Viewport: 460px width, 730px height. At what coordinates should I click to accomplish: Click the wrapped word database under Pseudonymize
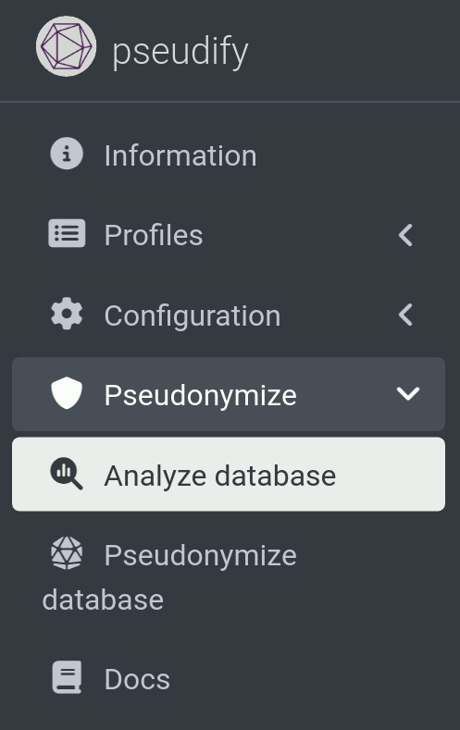coord(103,600)
